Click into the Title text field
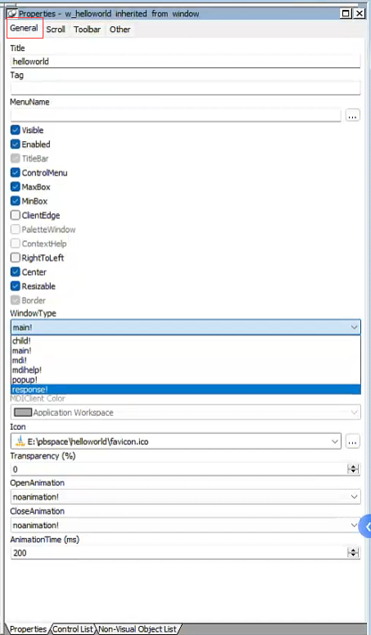The width and height of the screenshot is (371, 635). click(185, 62)
